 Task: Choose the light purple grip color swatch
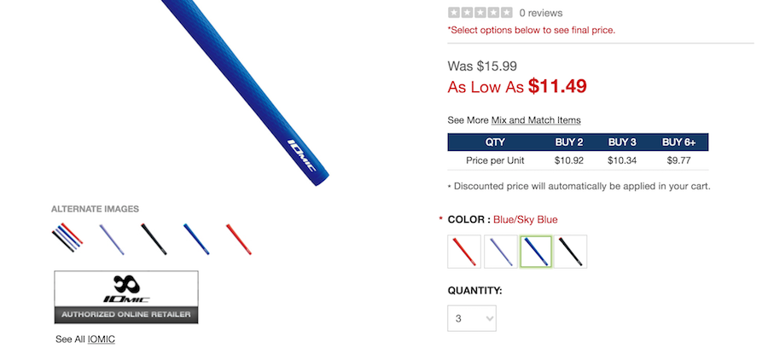coord(500,251)
